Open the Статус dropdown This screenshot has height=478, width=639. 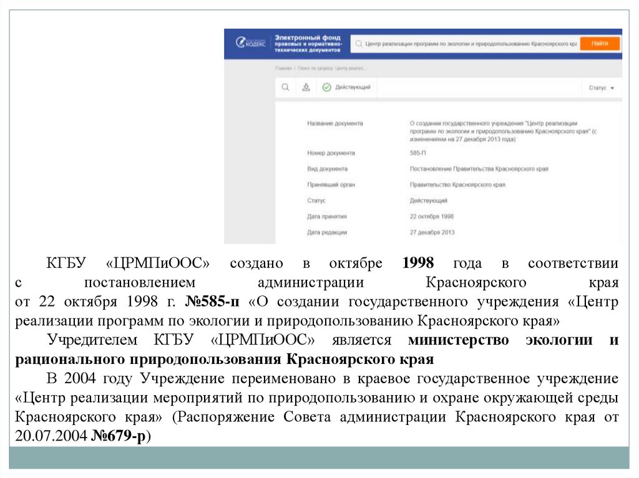pos(601,88)
